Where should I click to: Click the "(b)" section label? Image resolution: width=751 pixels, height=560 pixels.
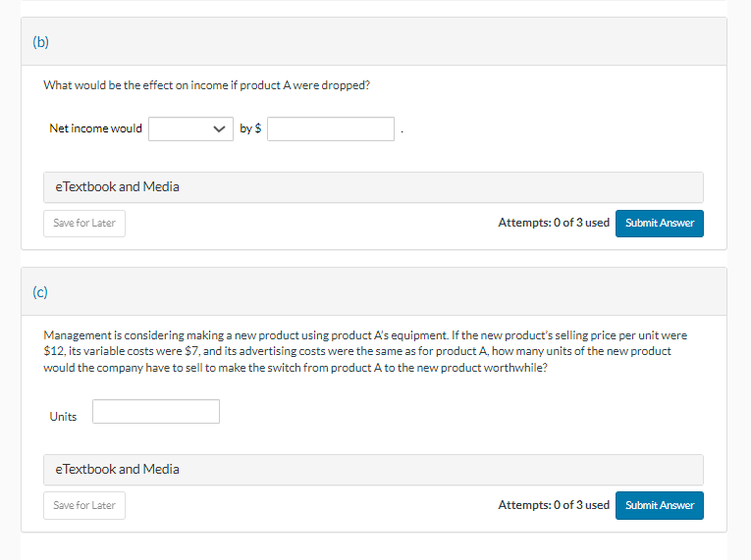click(x=40, y=42)
